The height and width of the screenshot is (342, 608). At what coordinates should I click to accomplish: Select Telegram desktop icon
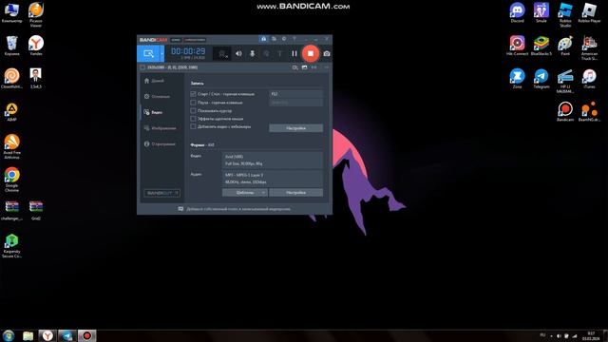541,78
